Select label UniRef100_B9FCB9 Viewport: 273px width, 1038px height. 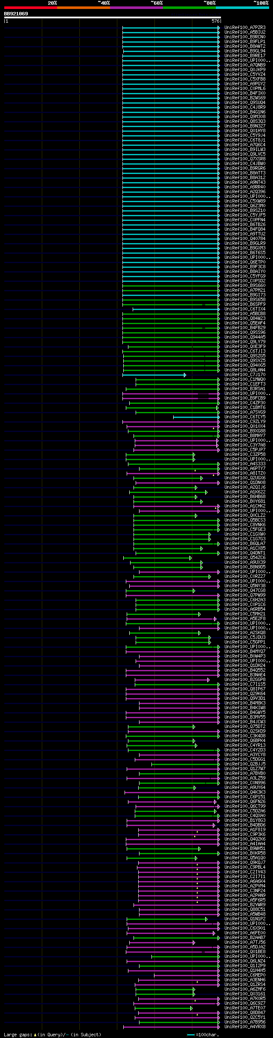pyautogui.click(x=245, y=398)
